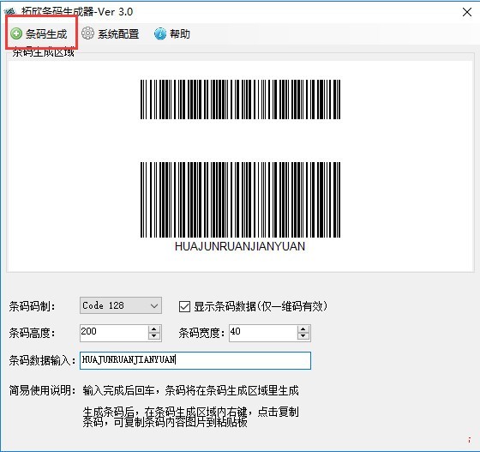Toggle the 显示条码数据 checkbox
The image size is (480, 452).
click(184, 306)
